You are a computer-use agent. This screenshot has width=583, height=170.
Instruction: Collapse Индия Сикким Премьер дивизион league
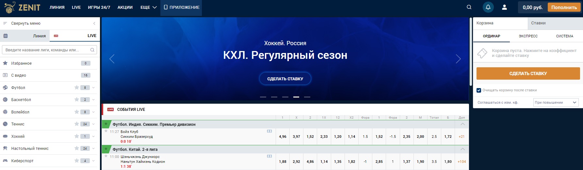click(462, 124)
